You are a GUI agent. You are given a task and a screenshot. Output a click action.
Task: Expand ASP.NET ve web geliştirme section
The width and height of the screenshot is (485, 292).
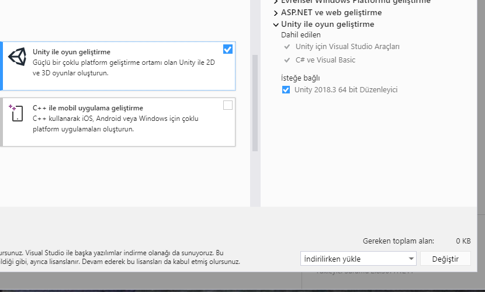276,13
